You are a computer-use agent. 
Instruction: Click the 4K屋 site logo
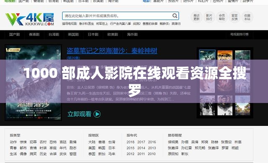point(30,19)
